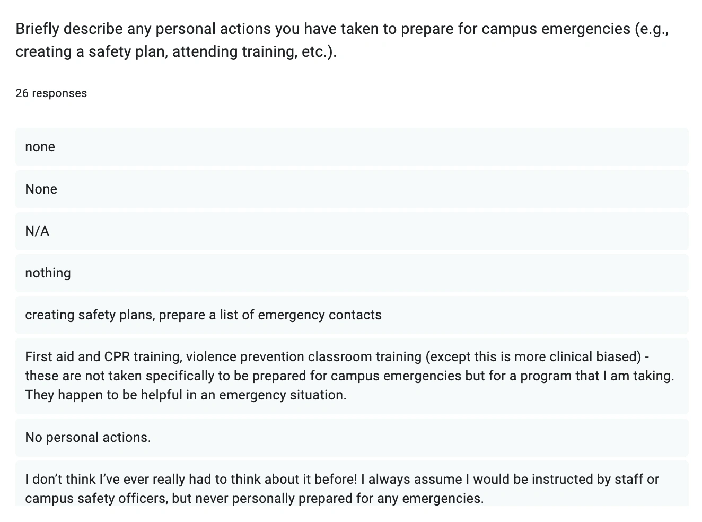The image size is (702, 522).
Task: Click the "26 responses" count label
Action: coord(51,93)
